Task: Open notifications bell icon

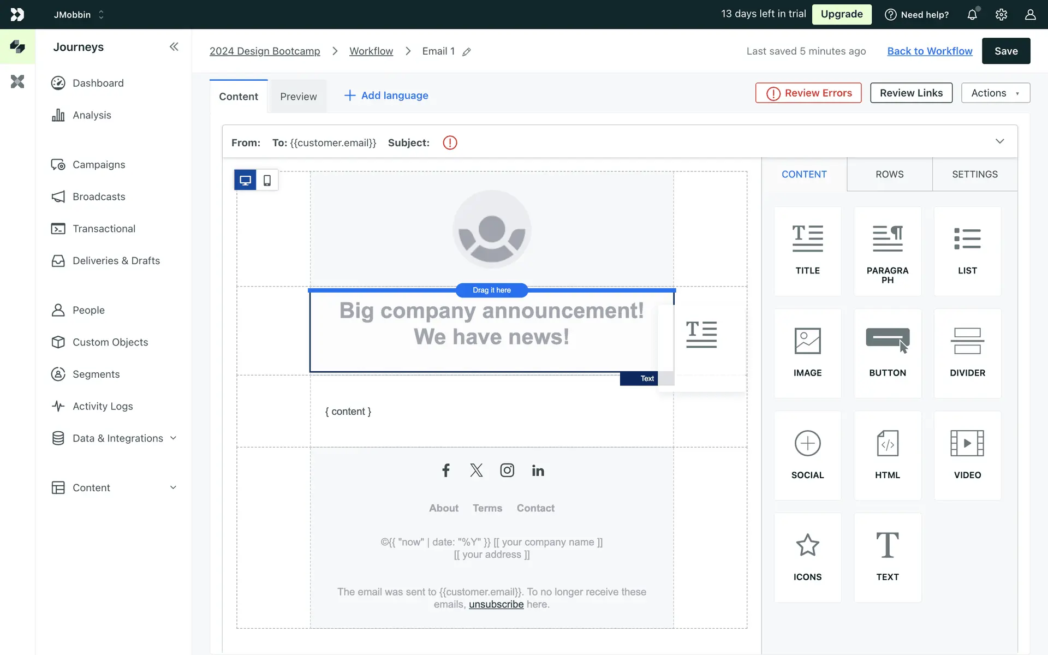Action: [972, 15]
